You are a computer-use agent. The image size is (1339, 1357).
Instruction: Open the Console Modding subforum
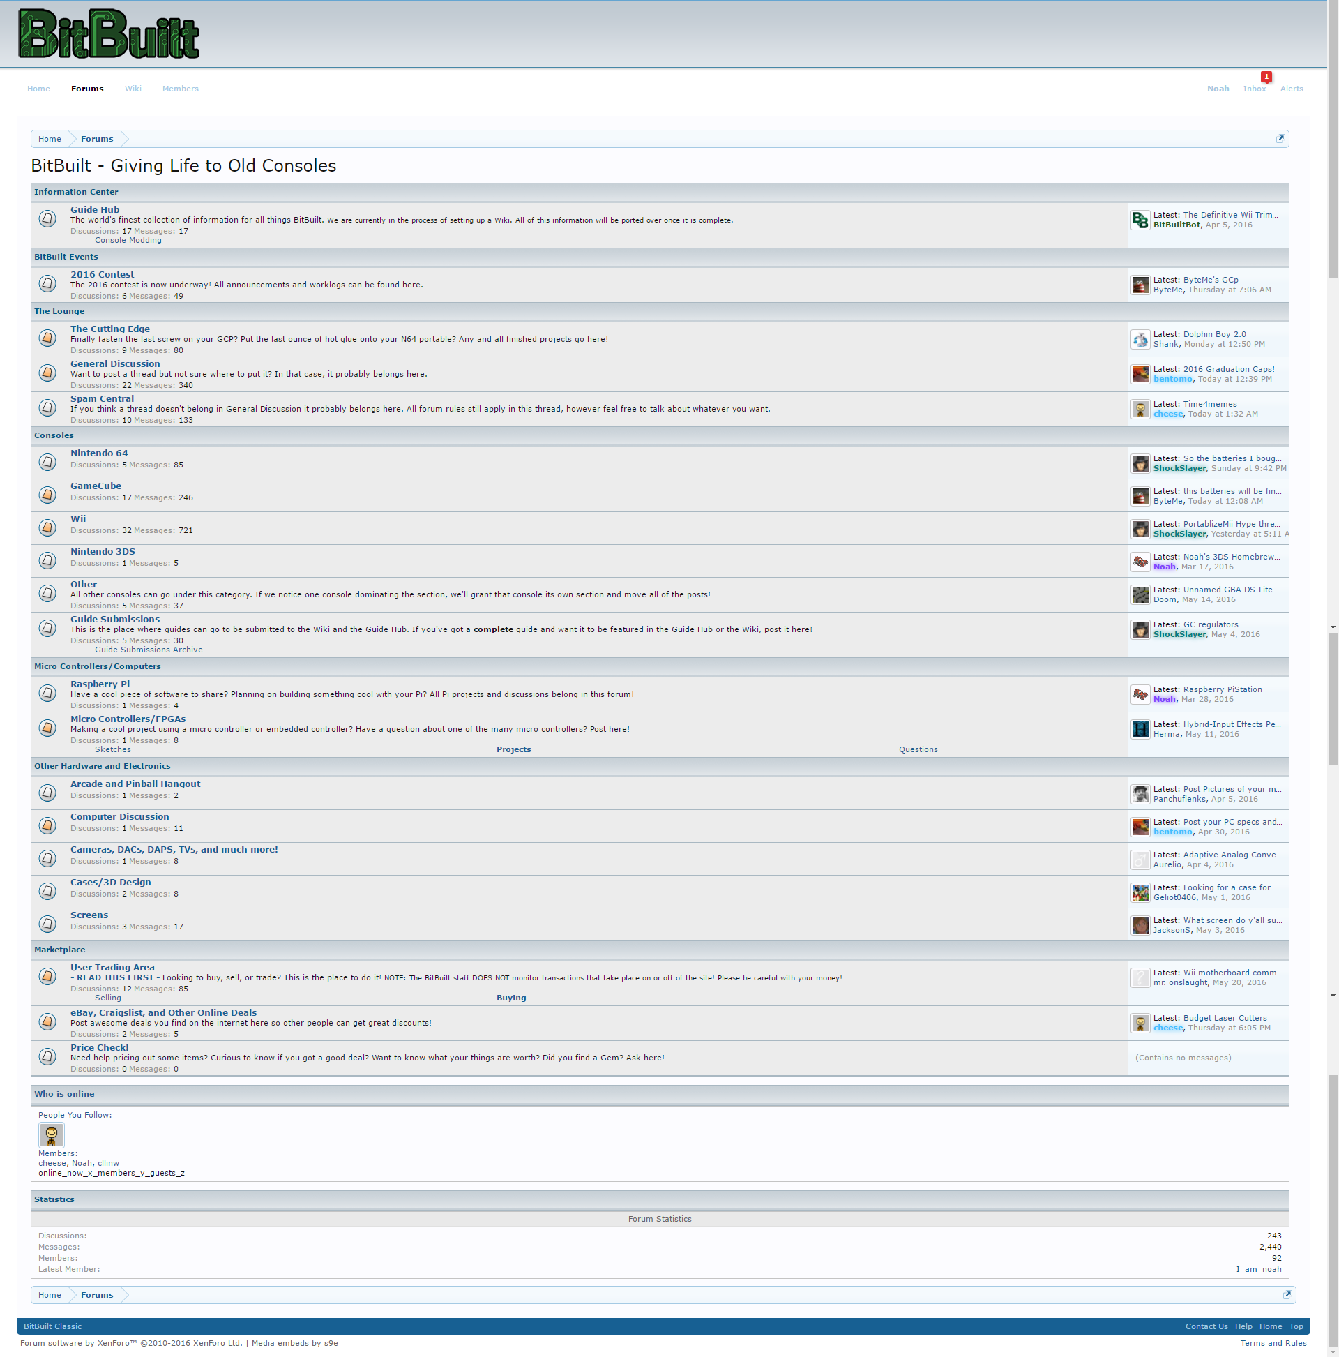click(x=128, y=240)
